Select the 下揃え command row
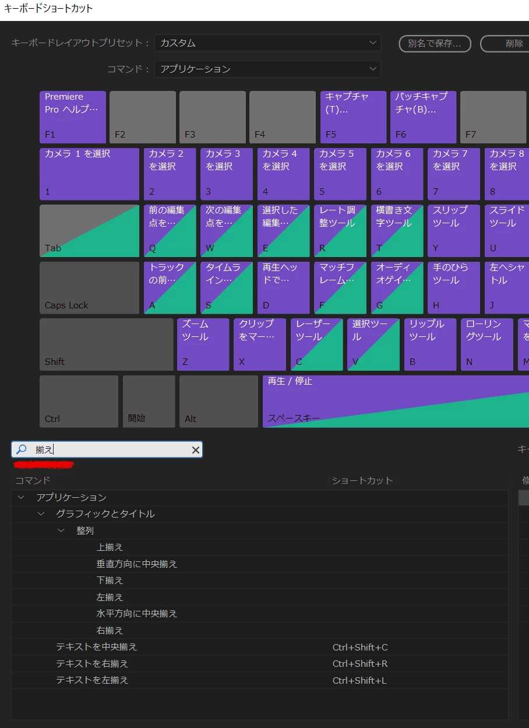This screenshot has width=529, height=728. click(260, 581)
